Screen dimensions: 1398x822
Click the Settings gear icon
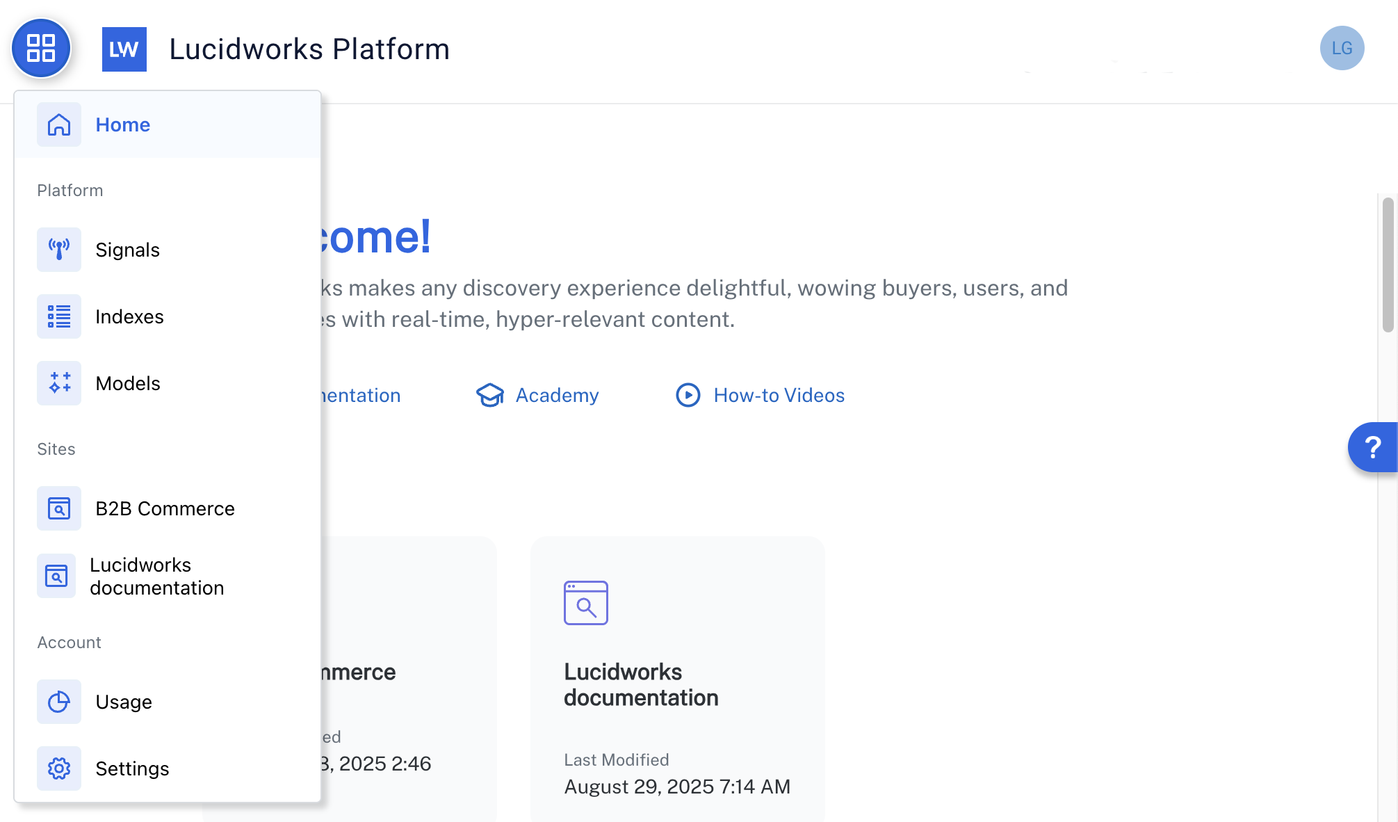tap(59, 768)
